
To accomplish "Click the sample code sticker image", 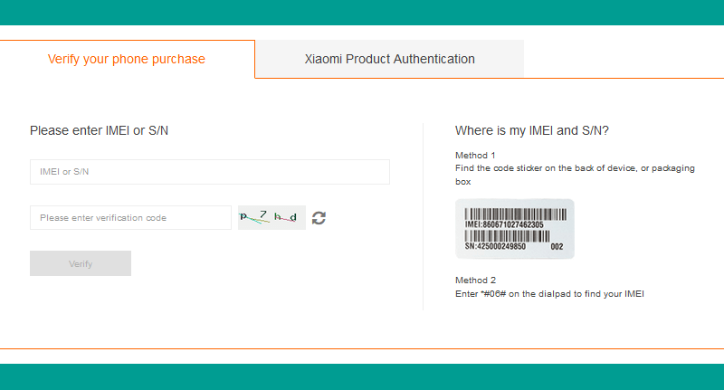I will tap(515, 229).
